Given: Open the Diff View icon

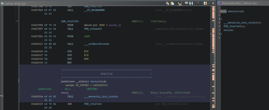Looking at the screenshot, I should [192, 3].
